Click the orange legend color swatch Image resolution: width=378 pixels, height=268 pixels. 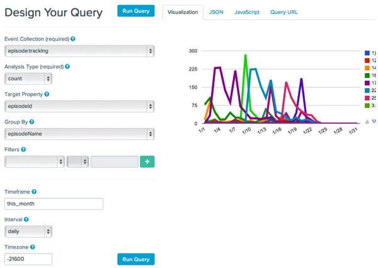click(x=367, y=68)
